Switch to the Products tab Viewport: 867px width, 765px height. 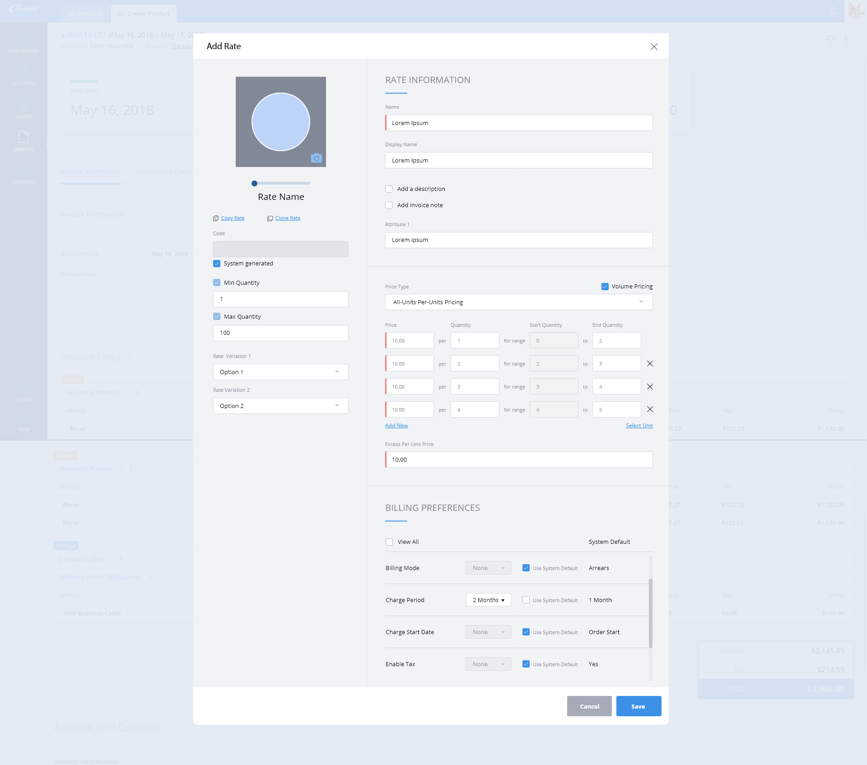pos(85,14)
